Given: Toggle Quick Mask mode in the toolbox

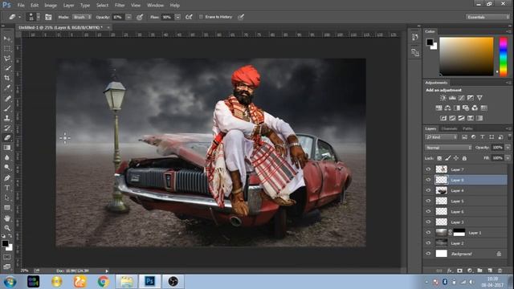Looking at the screenshot, I should pos(7,257).
